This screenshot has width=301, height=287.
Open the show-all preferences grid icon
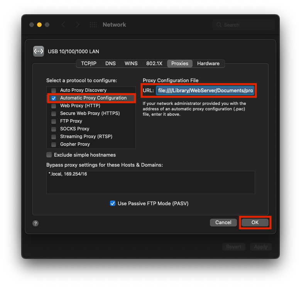pos(93,25)
